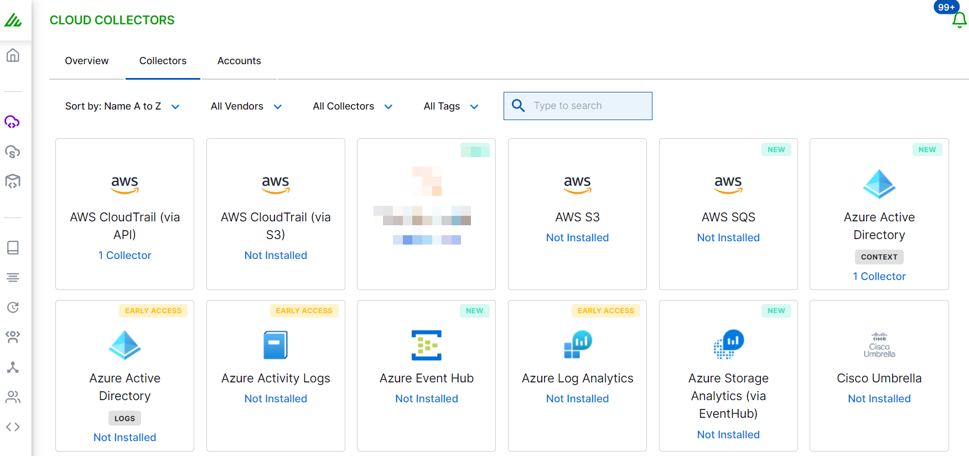Image resolution: width=969 pixels, height=456 pixels.
Task: Expand the All Tags filter
Action: (x=451, y=106)
